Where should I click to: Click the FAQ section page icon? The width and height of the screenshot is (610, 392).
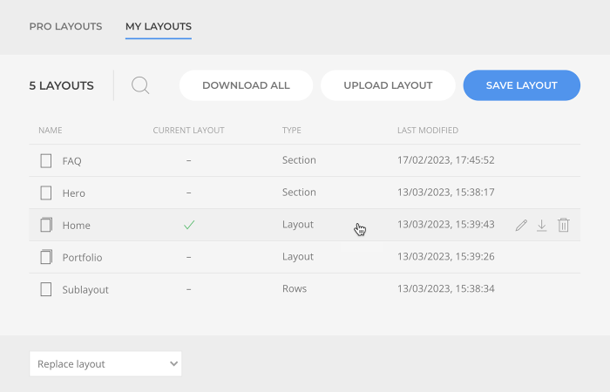tap(46, 161)
